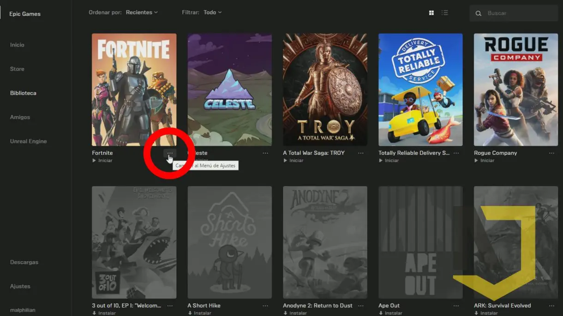
Task: Install Ape Out via Instalar
Action: (390, 313)
